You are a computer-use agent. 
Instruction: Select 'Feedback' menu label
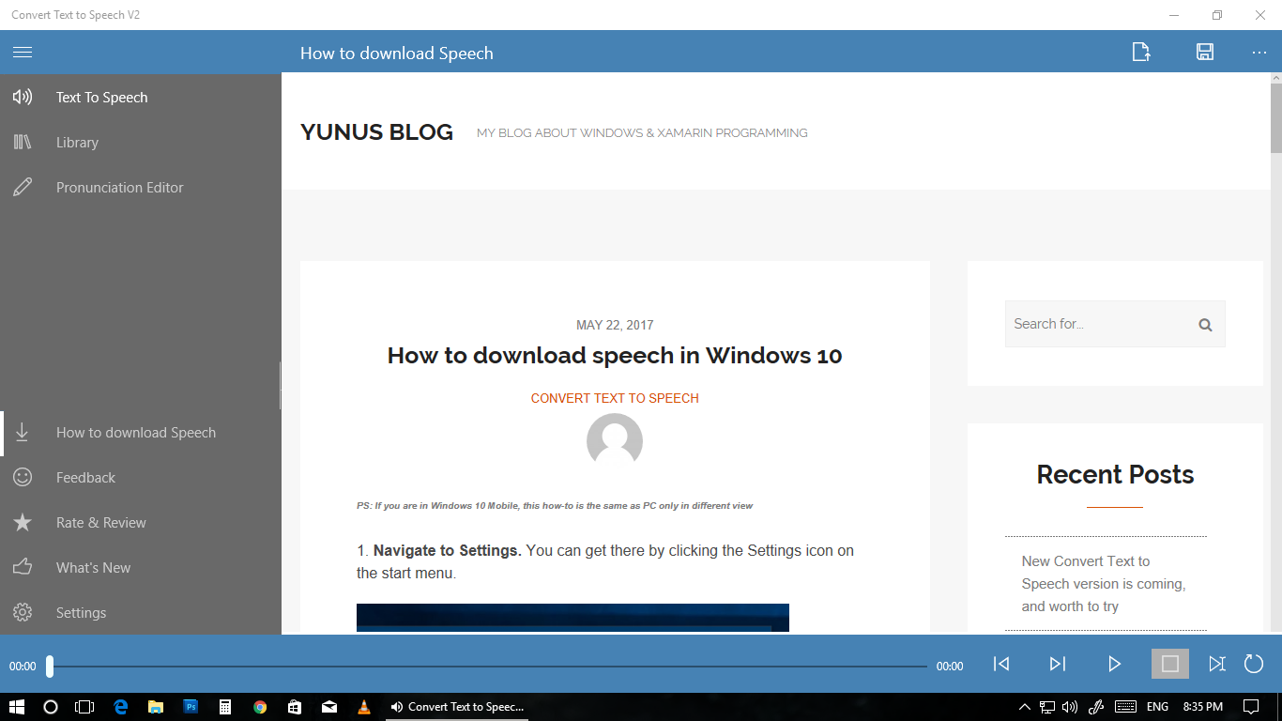[85, 478]
